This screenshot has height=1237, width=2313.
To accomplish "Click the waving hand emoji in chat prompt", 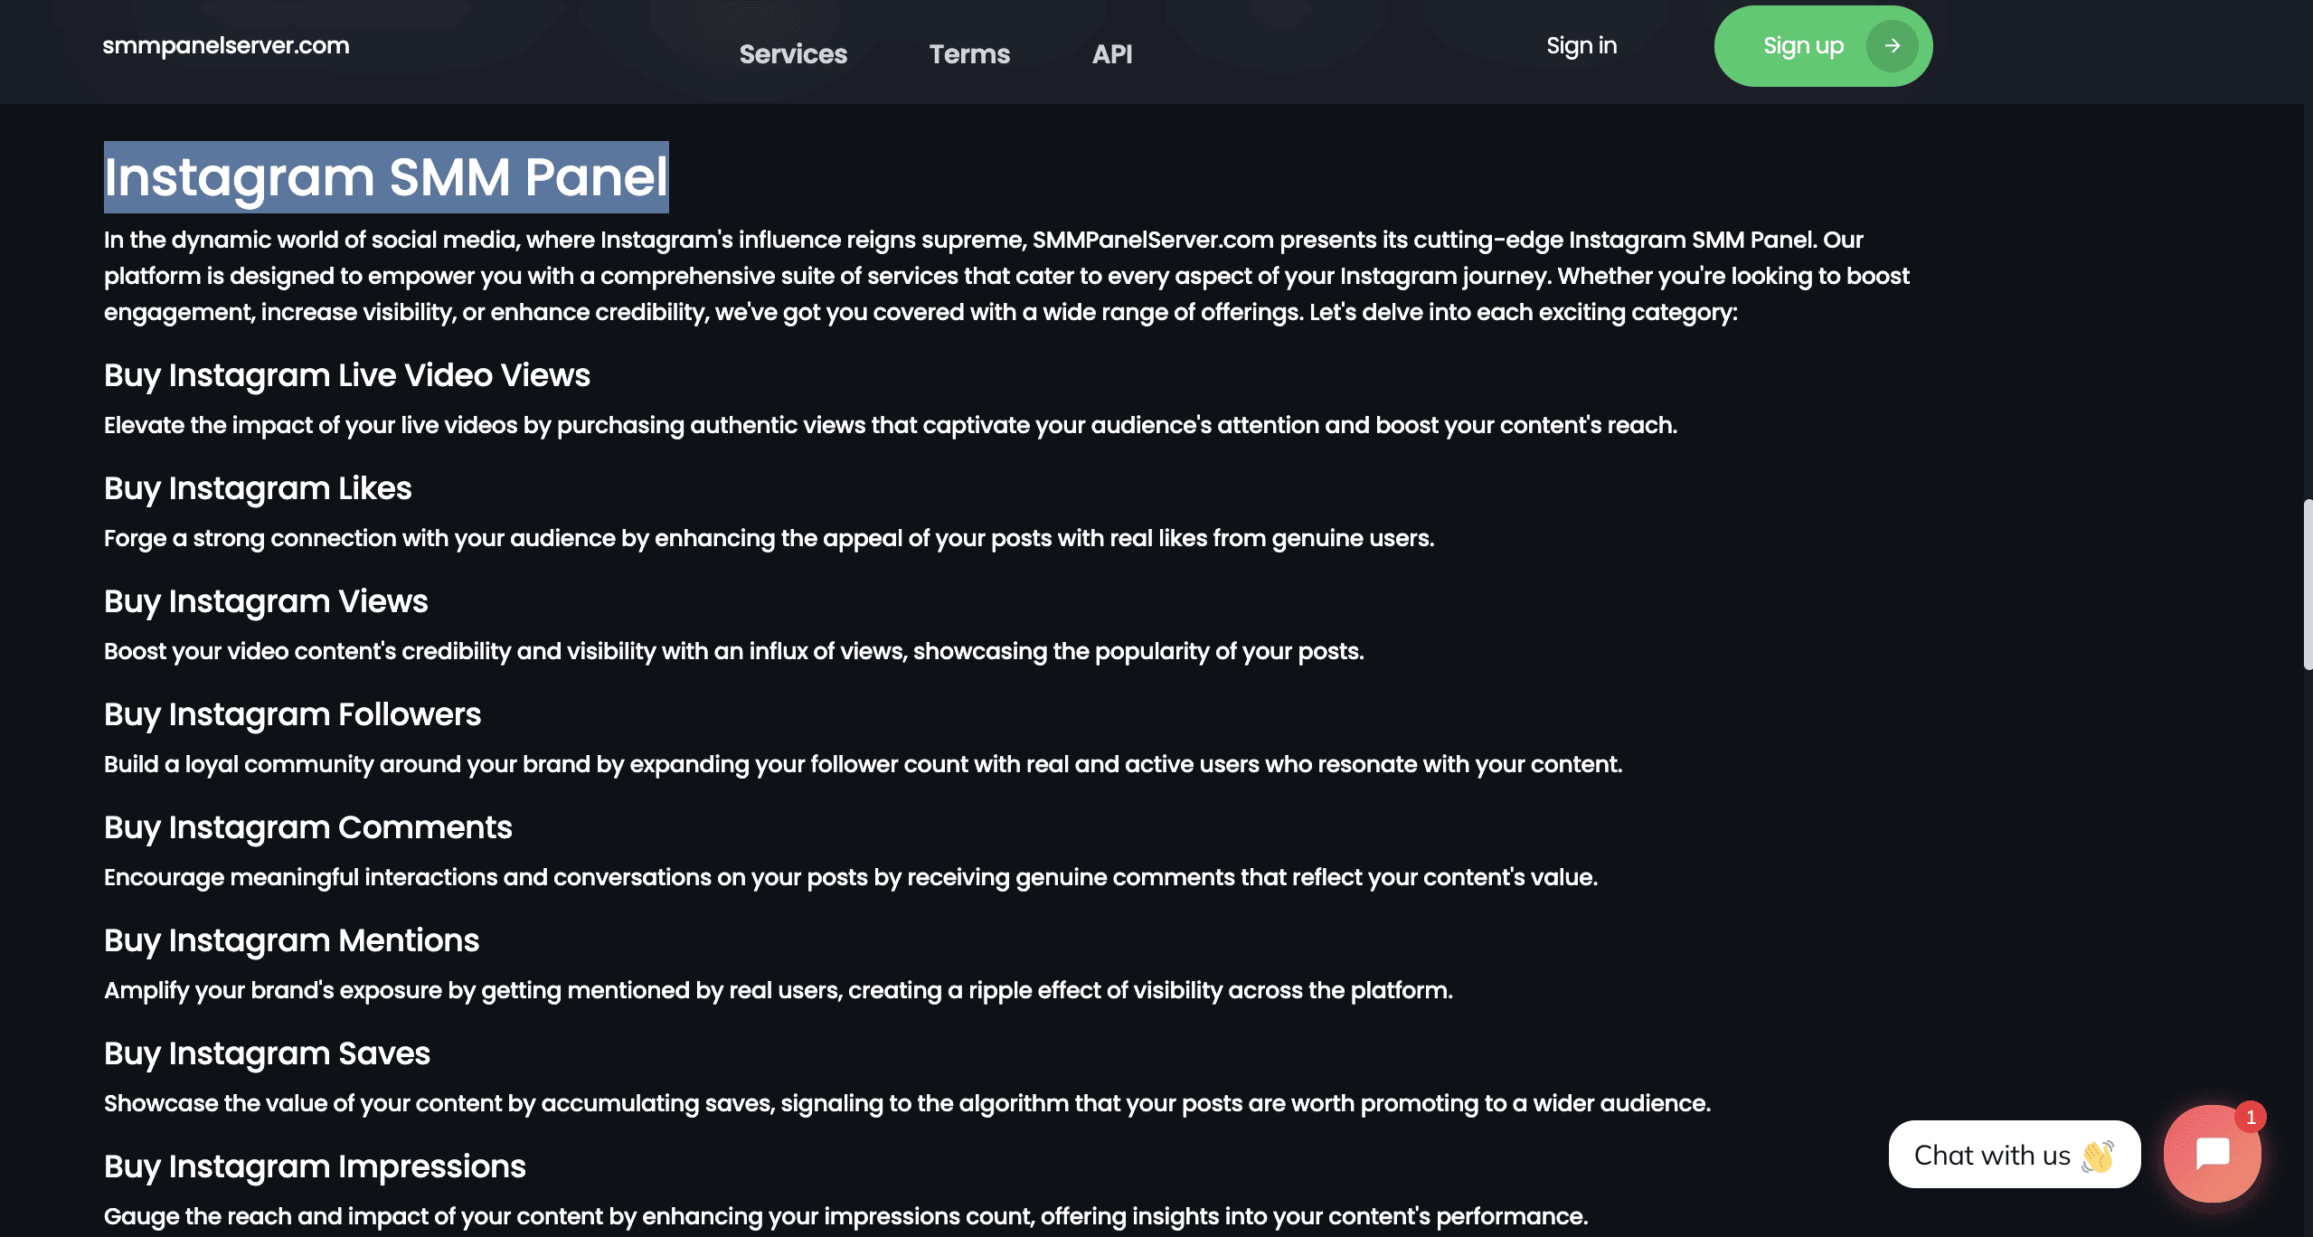I will click(2098, 1156).
